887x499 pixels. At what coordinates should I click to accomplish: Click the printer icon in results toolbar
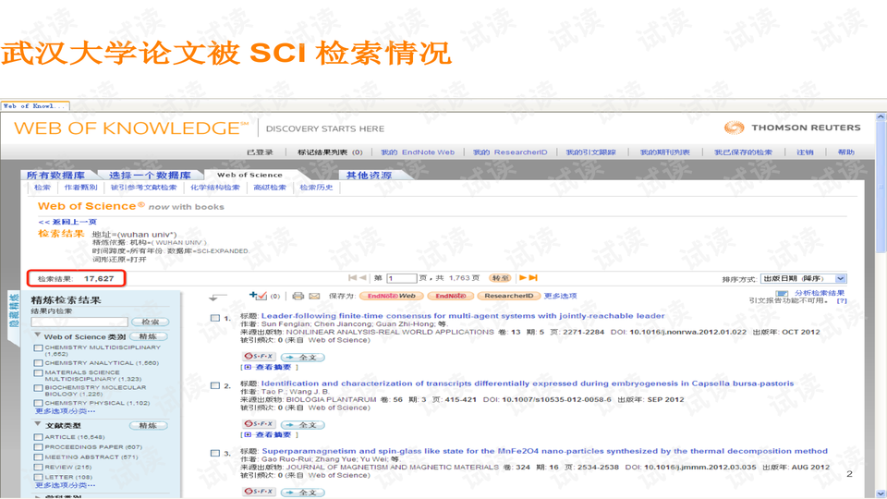tap(298, 296)
